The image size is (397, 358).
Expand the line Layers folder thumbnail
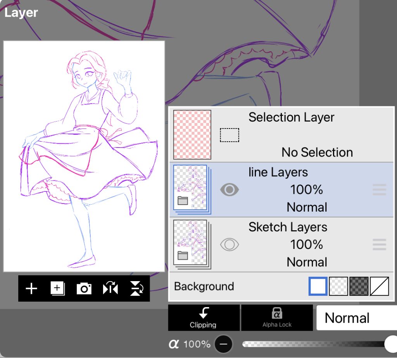(192, 190)
